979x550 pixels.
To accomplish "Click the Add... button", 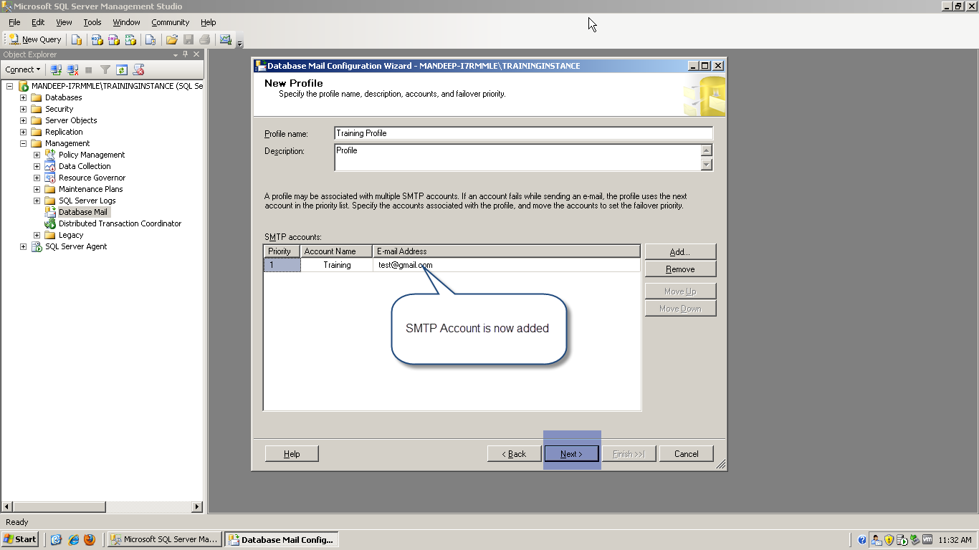I will 680,252.
